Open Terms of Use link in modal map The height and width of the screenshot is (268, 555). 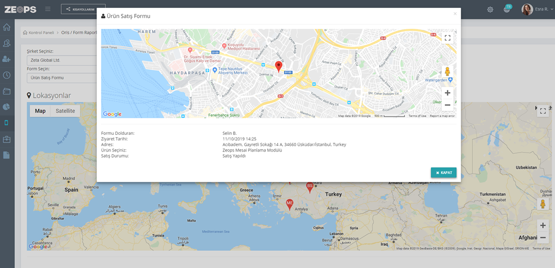[x=417, y=116]
